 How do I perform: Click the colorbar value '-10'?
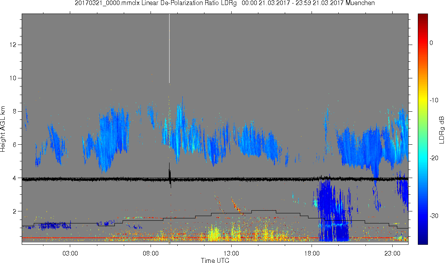[434, 100]
